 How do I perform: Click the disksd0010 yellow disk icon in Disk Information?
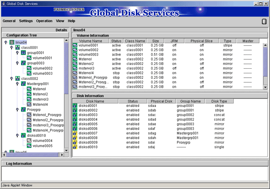(75, 147)
